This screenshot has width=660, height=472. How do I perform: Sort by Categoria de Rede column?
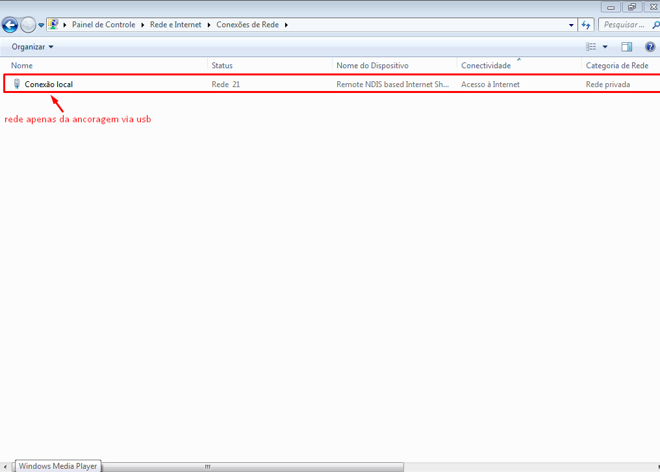(621, 65)
